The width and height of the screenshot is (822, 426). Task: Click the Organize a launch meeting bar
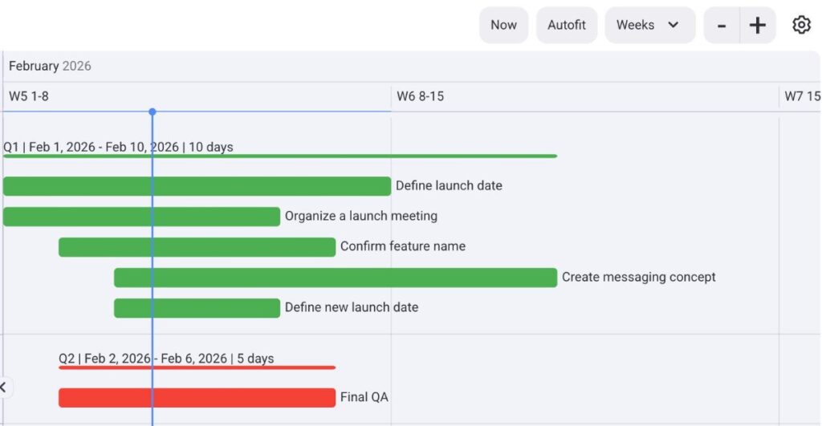(x=141, y=217)
